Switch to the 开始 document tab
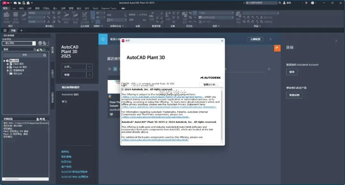 click(13, 31)
